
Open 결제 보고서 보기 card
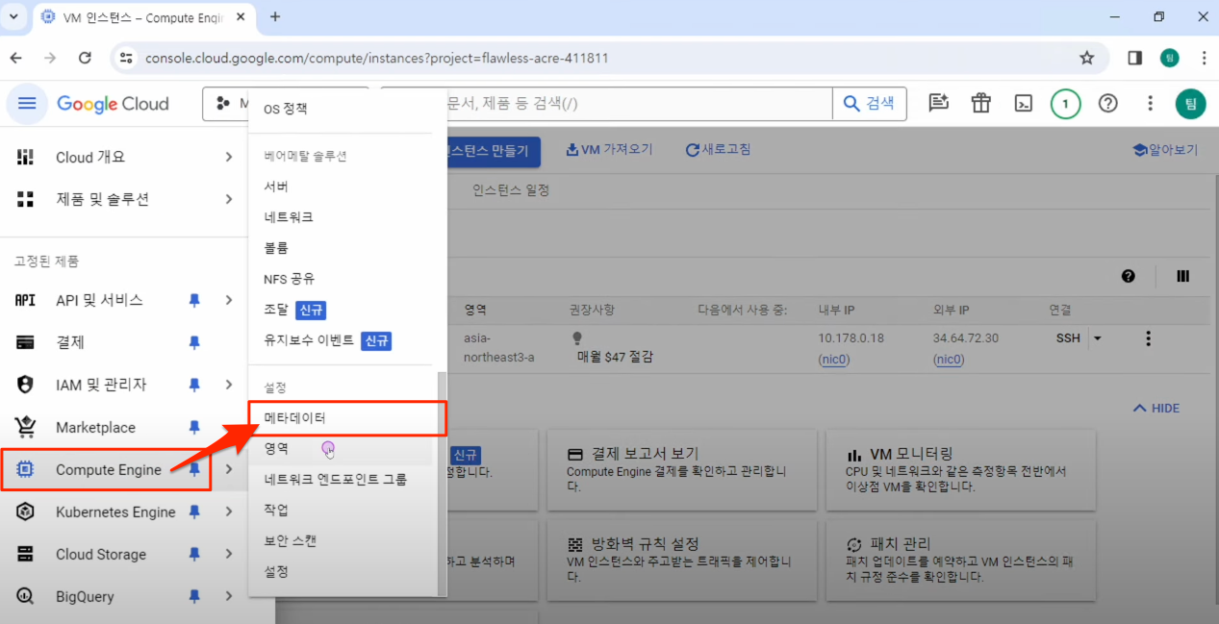(681, 470)
